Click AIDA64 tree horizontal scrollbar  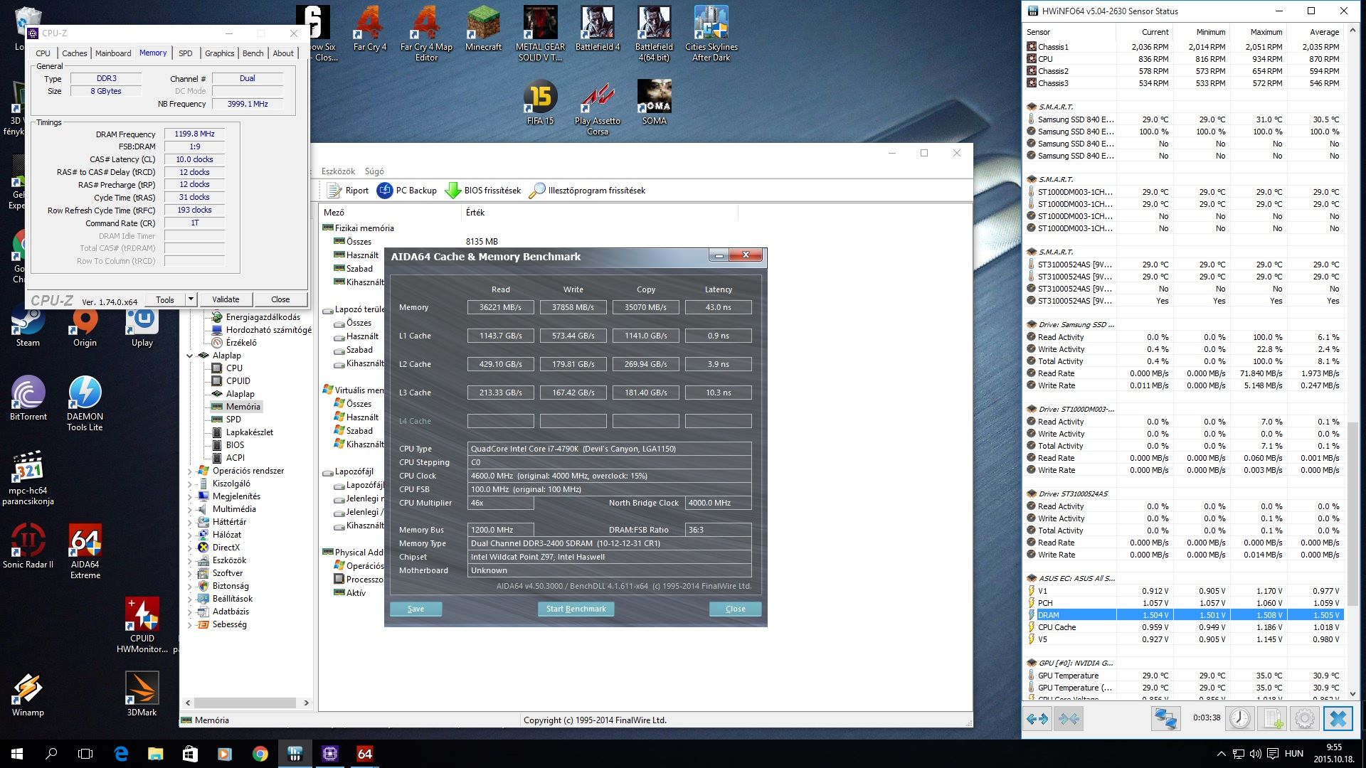(245, 703)
